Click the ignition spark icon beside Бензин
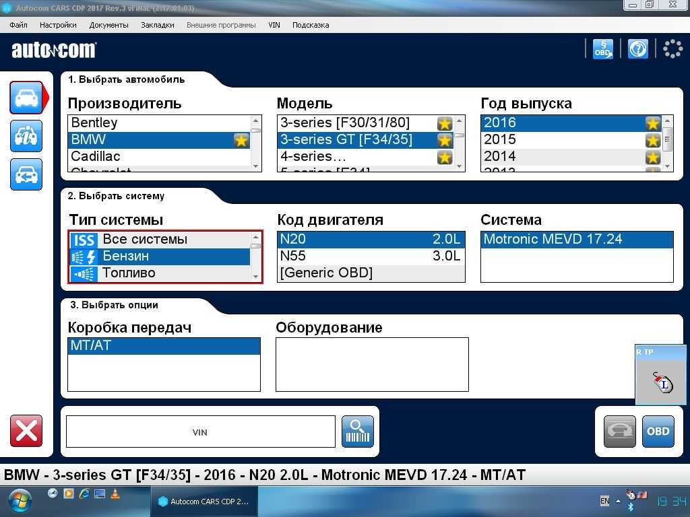Viewport: 690px width, 517px height. click(x=84, y=256)
